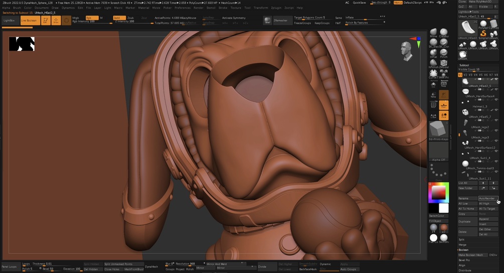The image size is (504, 273).
Task: Select the Pinch brush
Action: pos(444,54)
